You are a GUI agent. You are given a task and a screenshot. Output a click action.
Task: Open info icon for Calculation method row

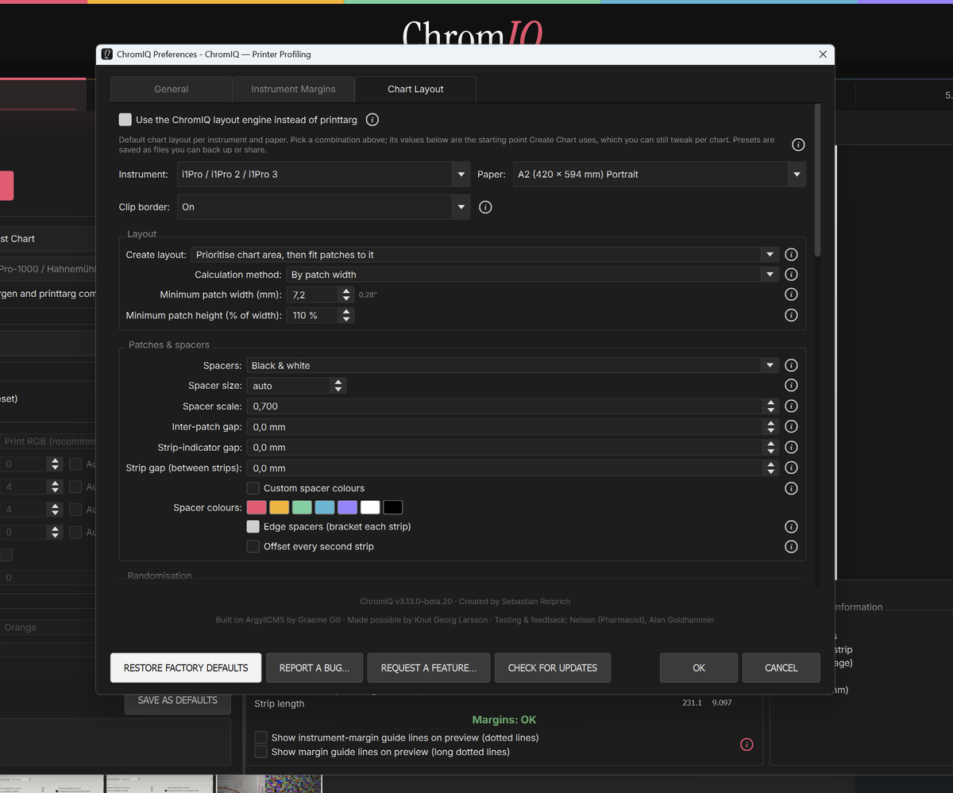point(791,275)
